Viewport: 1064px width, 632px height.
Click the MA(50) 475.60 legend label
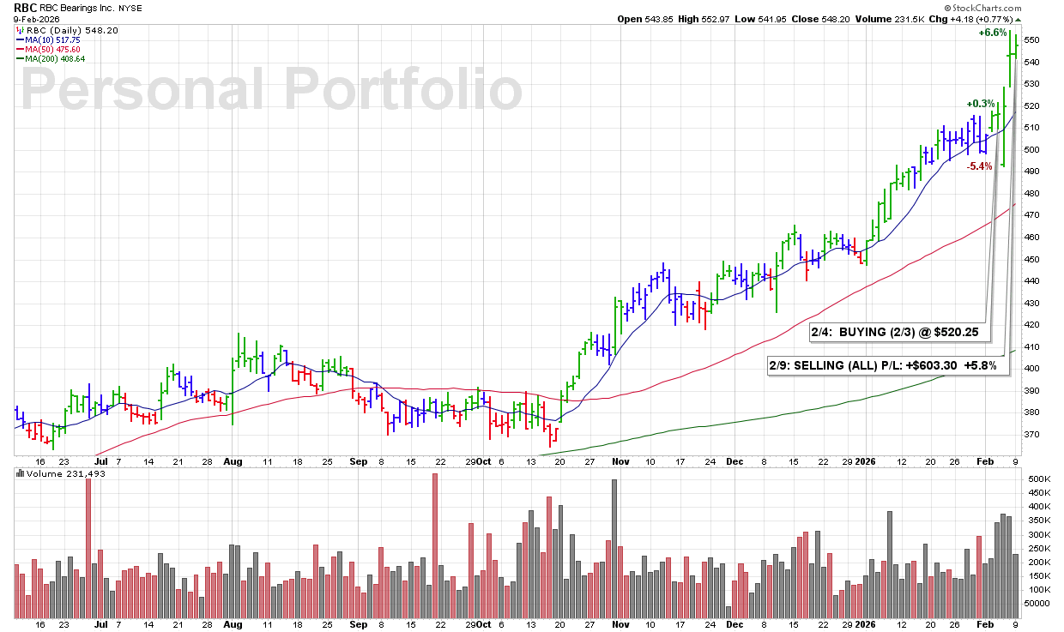pyautogui.click(x=53, y=49)
